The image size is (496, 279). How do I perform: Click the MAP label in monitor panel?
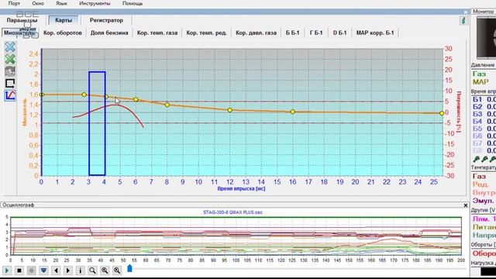[x=480, y=82]
